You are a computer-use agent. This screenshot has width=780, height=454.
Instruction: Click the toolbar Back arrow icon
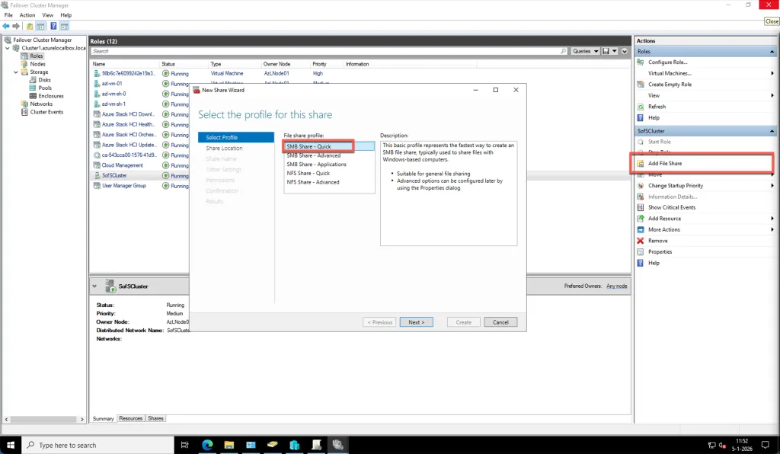coord(6,26)
